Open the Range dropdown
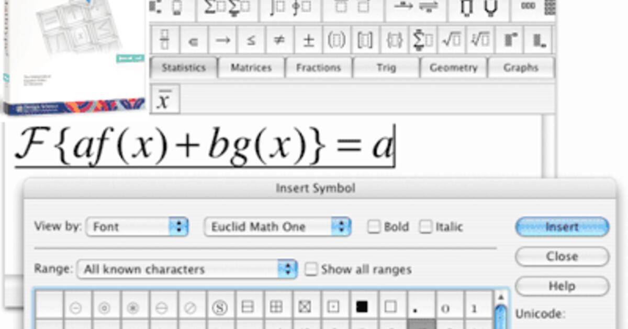The height and width of the screenshot is (329, 628). (x=187, y=269)
